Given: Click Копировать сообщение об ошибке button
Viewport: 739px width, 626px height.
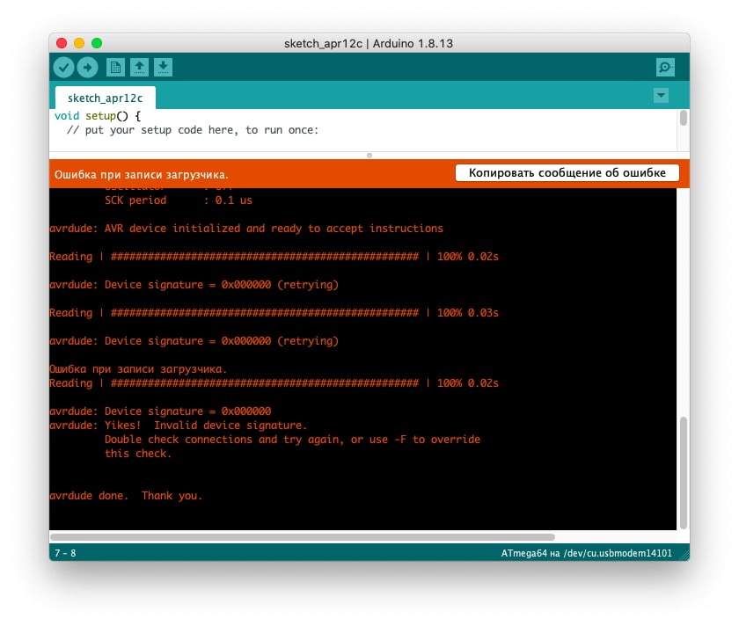Looking at the screenshot, I should [x=567, y=173].
